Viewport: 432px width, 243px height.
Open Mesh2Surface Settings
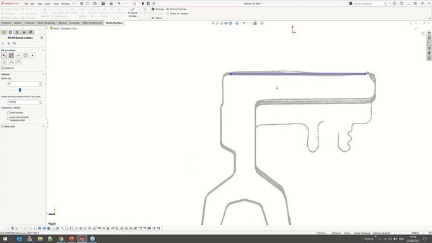point(157,9)
